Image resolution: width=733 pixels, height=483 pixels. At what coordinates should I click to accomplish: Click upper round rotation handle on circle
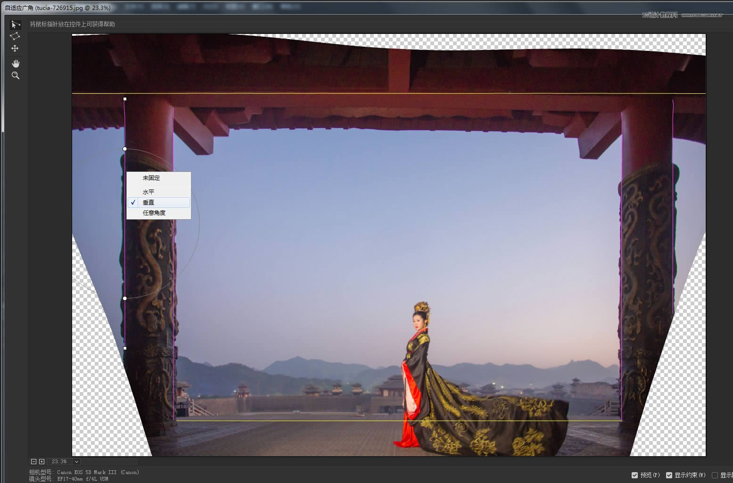click(125, 149)
